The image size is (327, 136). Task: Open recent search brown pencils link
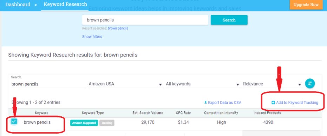click(118, 28)
